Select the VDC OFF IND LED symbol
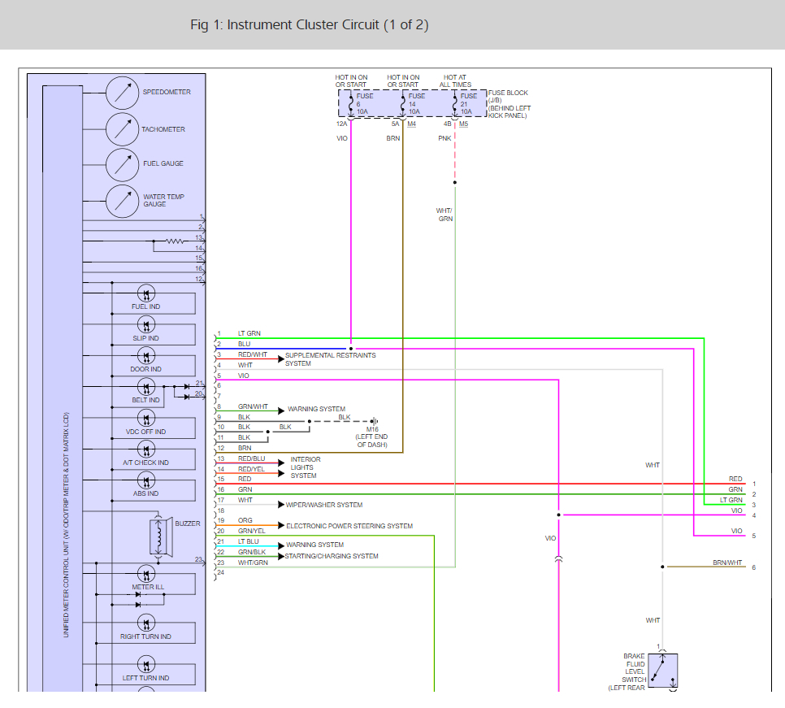The width and height of the screenshot is (785, 708). (146, 418)
